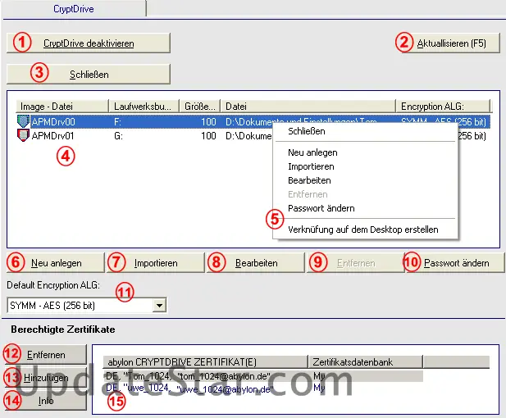Open the CryptDrive tab
The width and height of the screenshot is (506, 418).
tap(74, 9)
